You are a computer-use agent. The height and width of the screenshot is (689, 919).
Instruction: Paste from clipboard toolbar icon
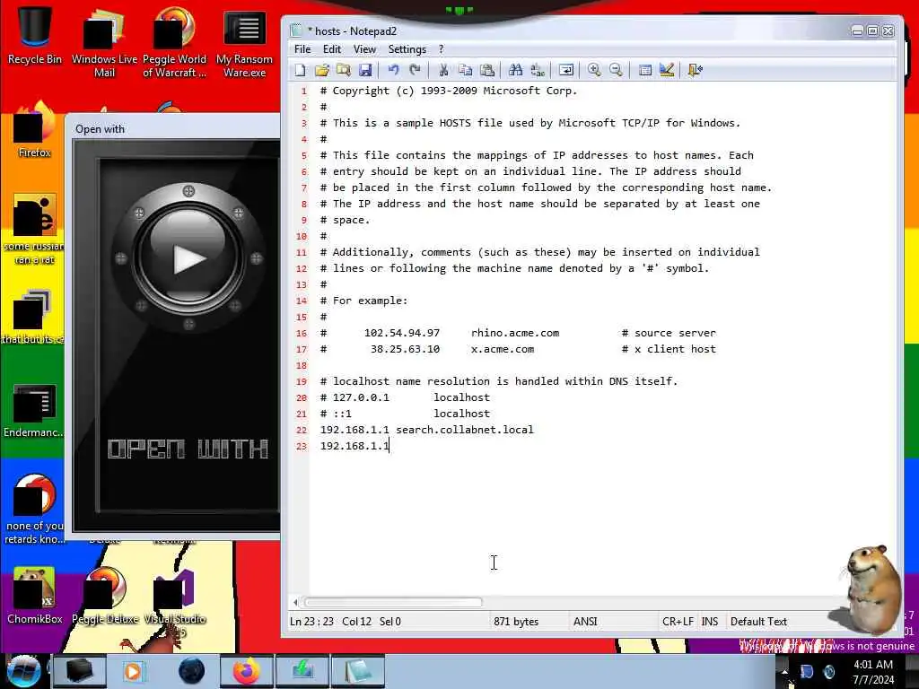pos(487,70)
